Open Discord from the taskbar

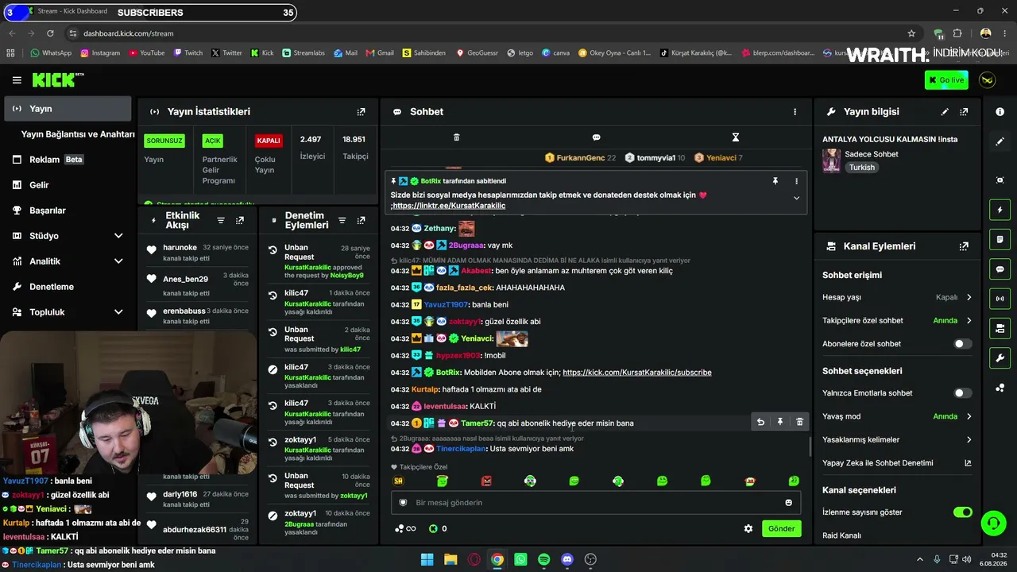pos(567,559)
